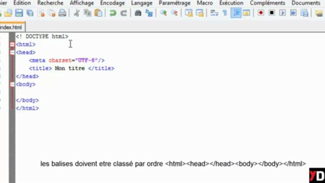The width and height of the screenshot is (325, 183).
Task: Click the "Mon titre" title text
Action: (70, 68)
